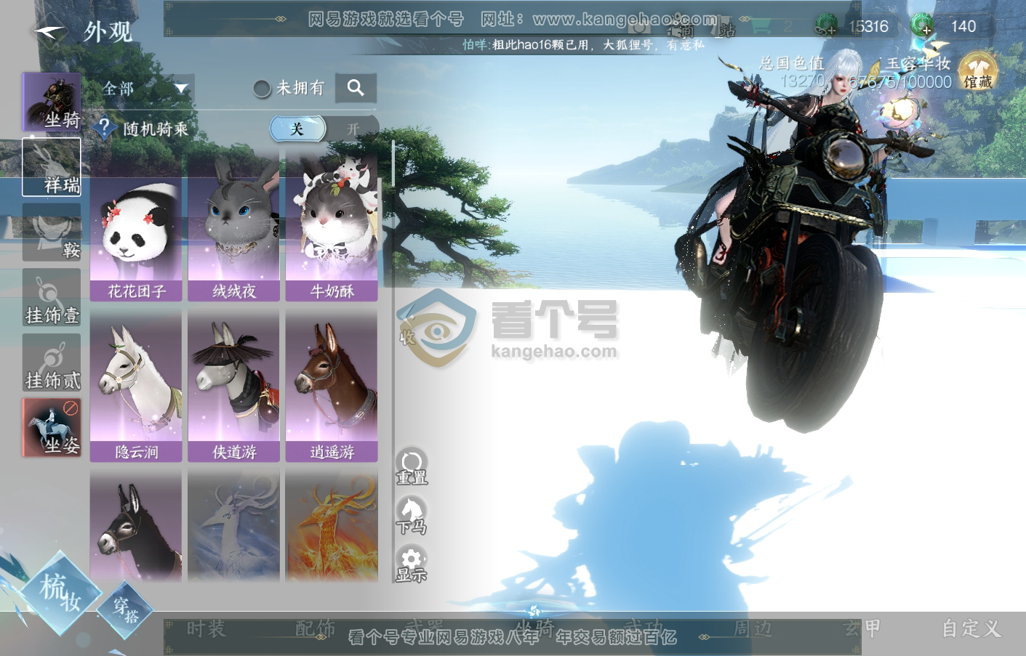Switch to the 配饰 tab
1026x656 pixels.
pyautogui.click(x=316, y=628)
